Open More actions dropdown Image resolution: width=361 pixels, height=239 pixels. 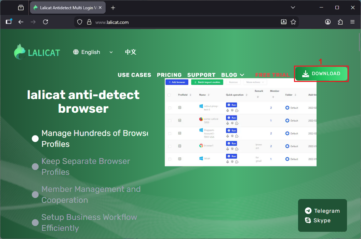click(255, 82)
